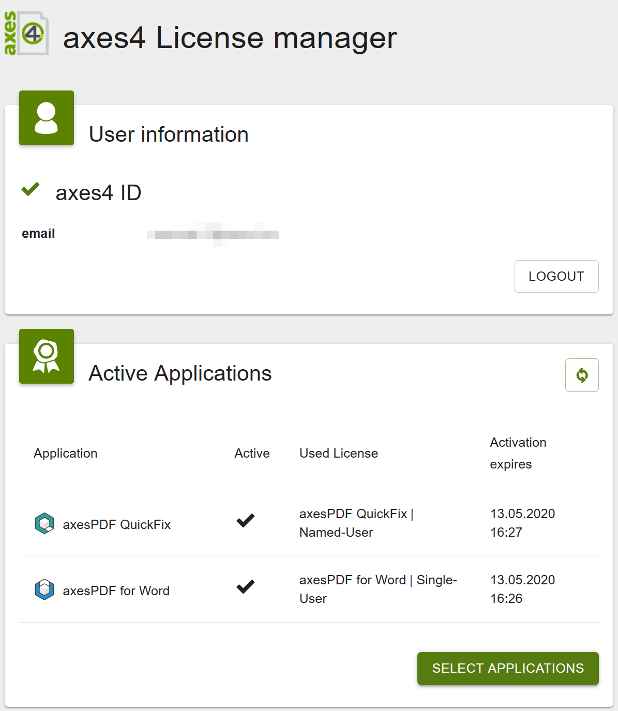Open Select Applications
618x711 pixels.
tap(508, 669)
